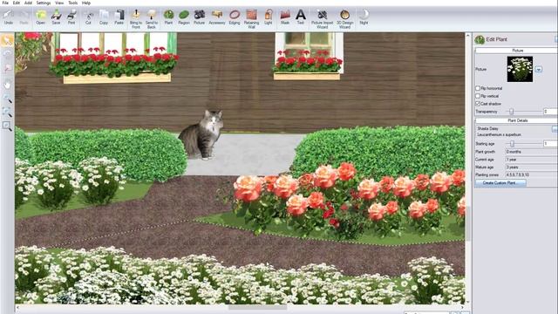Enable Flip vertical checkbox
Screen dimensions: 558x314
click(478, 96)
